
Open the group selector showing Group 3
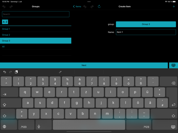(146, 24)
